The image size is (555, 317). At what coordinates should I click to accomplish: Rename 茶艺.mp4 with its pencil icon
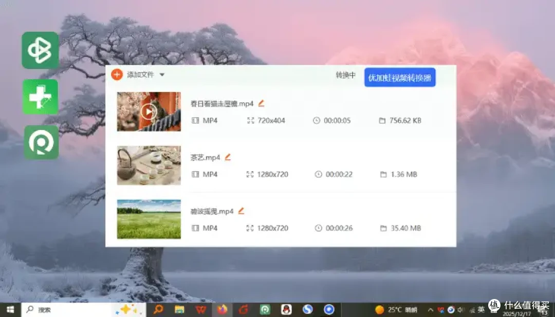(x=228, y=157)
